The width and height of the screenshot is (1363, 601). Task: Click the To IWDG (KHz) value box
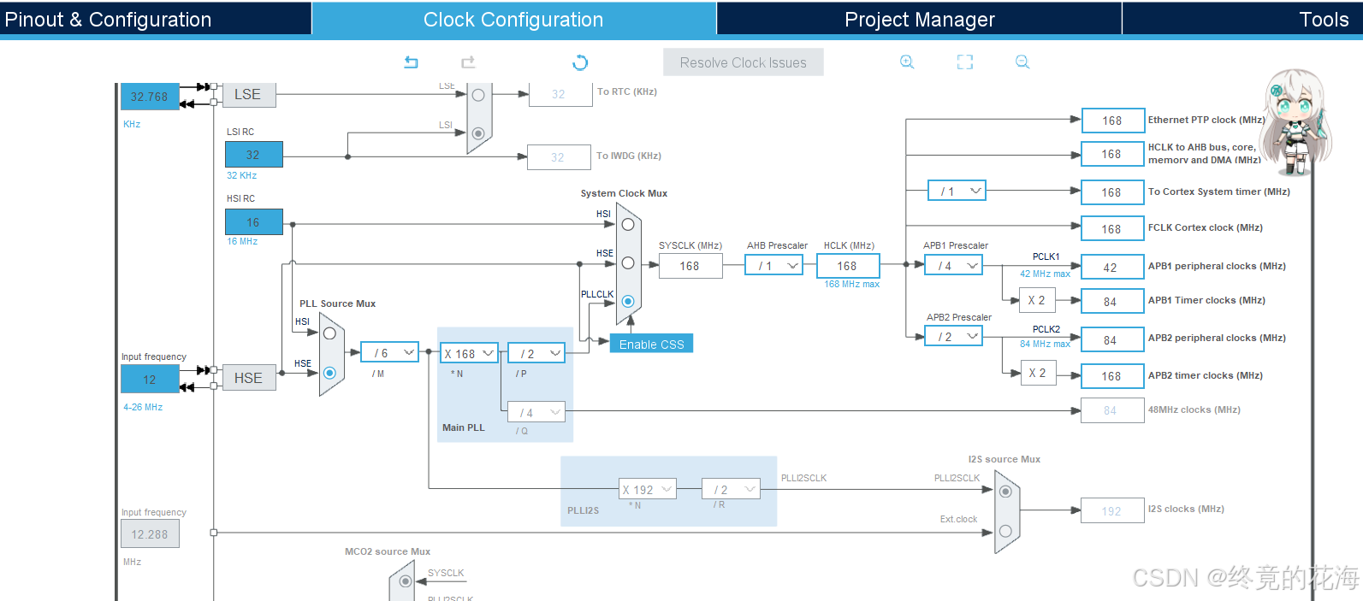click(560, 157)
